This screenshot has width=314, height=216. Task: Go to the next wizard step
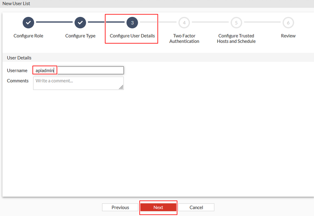point(158,207)
